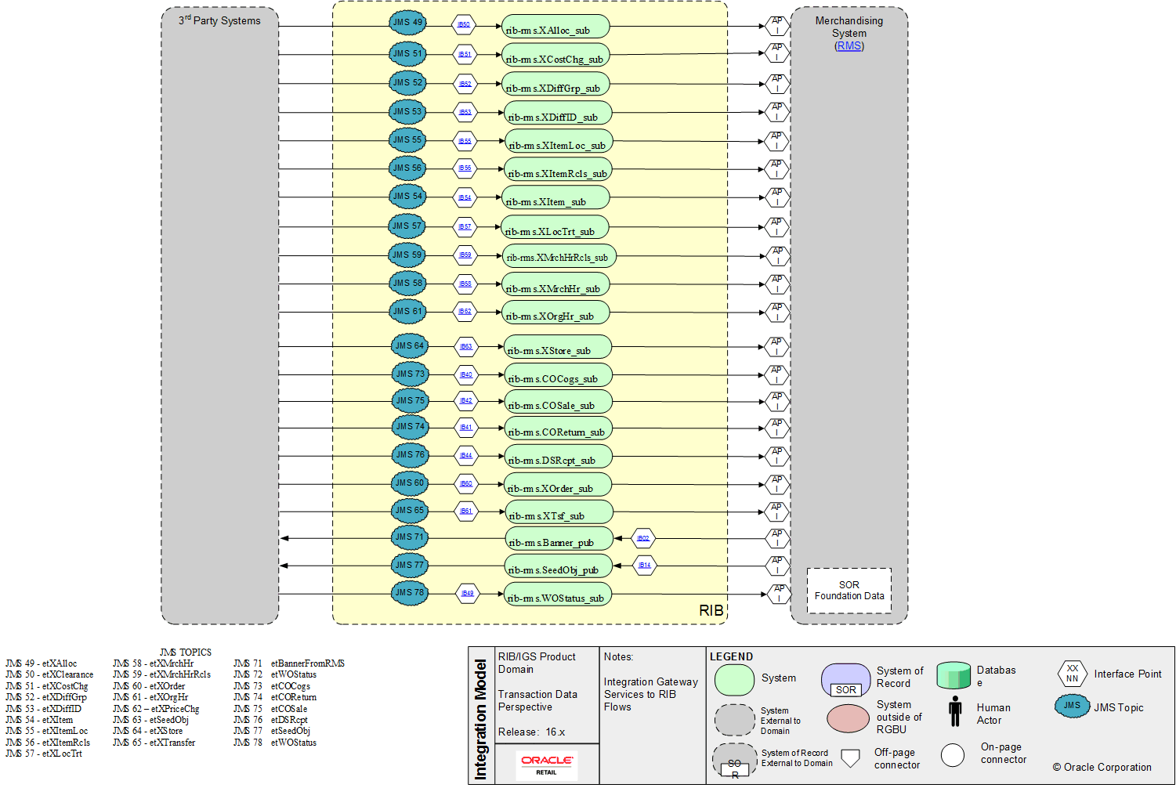This screenshot has height=788, width=1176.
Task: Click the IB50 interface point link
Action: [x=464, y=23]
